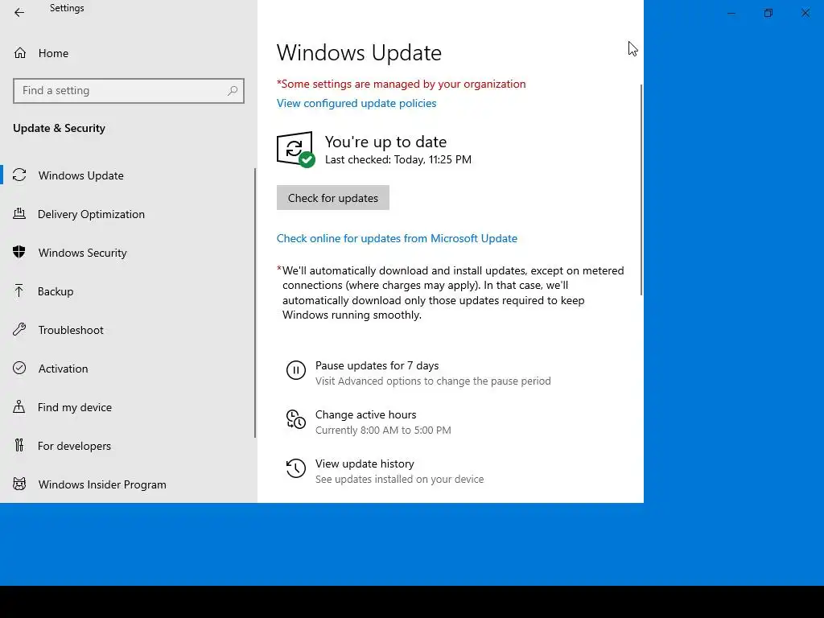Focus the Find a setting search box
824x618 pixels.
128,90
